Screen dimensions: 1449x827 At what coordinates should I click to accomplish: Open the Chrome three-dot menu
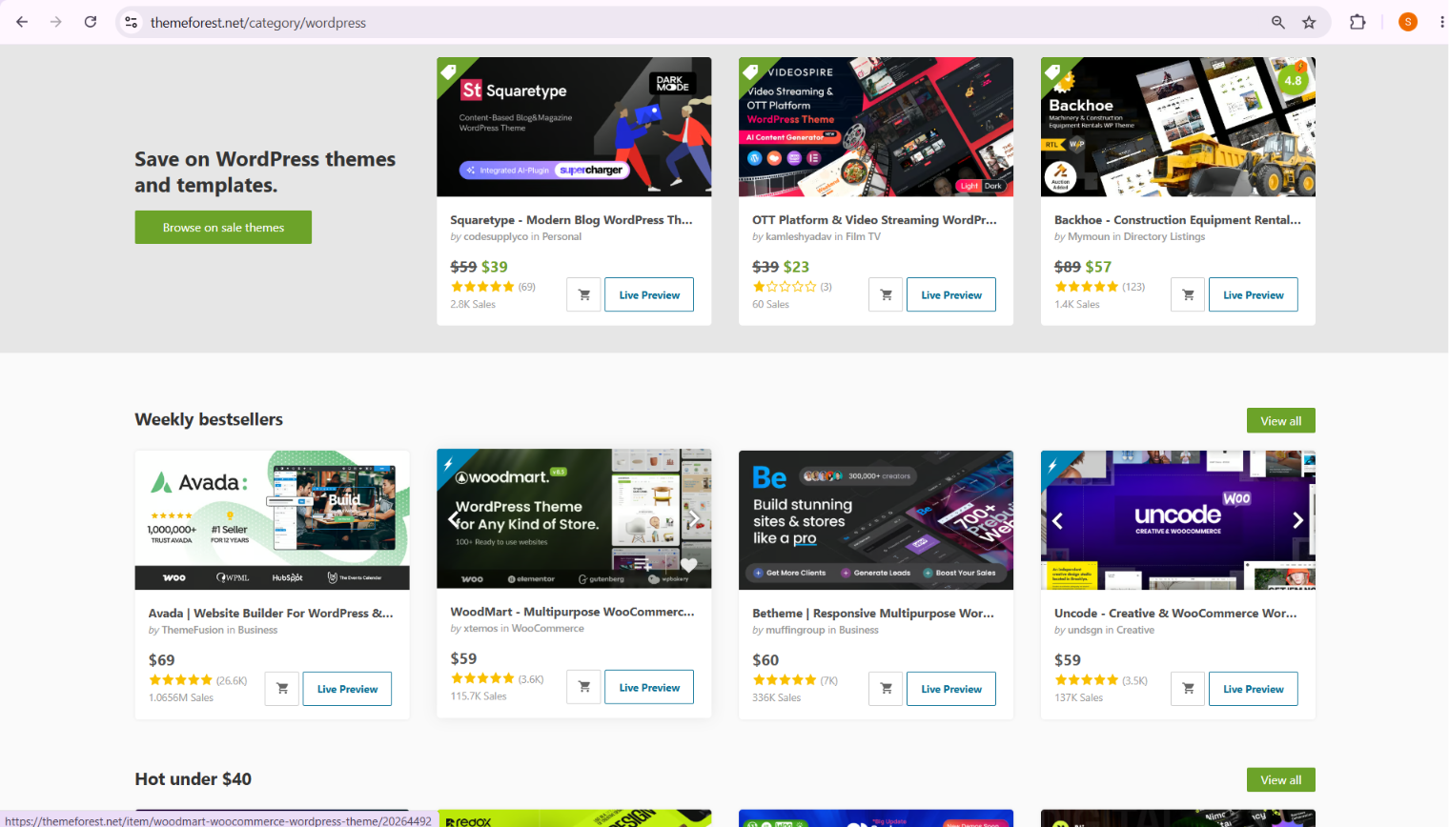coord(1440,22)
